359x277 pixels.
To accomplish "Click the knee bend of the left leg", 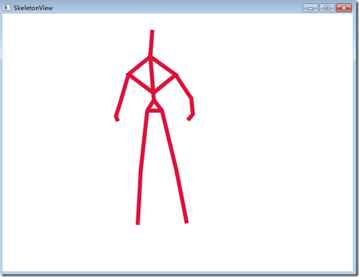I will tap(141, 170).
